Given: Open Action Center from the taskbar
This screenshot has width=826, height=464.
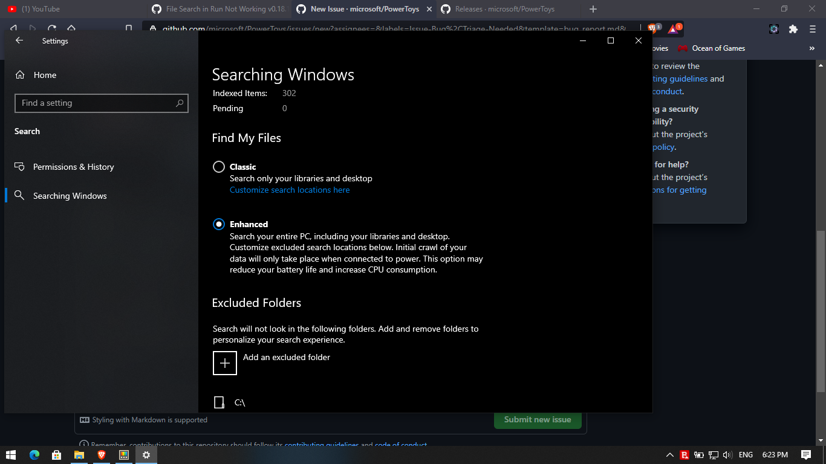Looking at the screenshot, I should pos(806,455).
